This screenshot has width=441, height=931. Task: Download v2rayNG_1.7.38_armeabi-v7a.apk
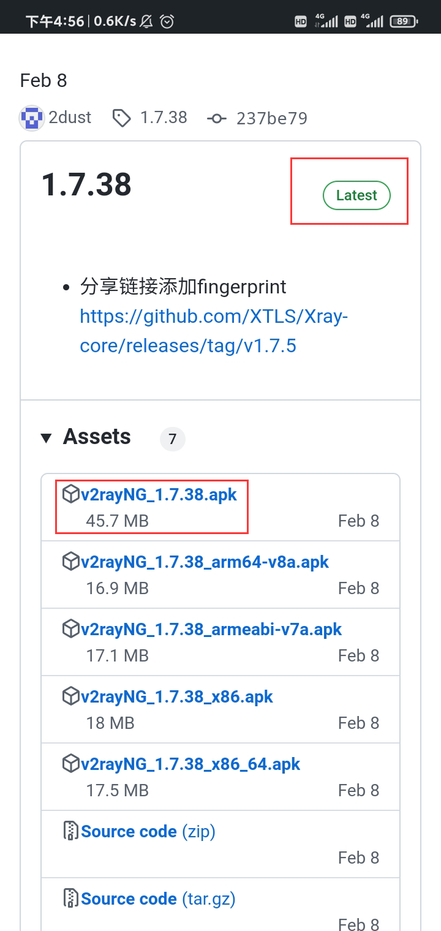(x=211, y=629)
